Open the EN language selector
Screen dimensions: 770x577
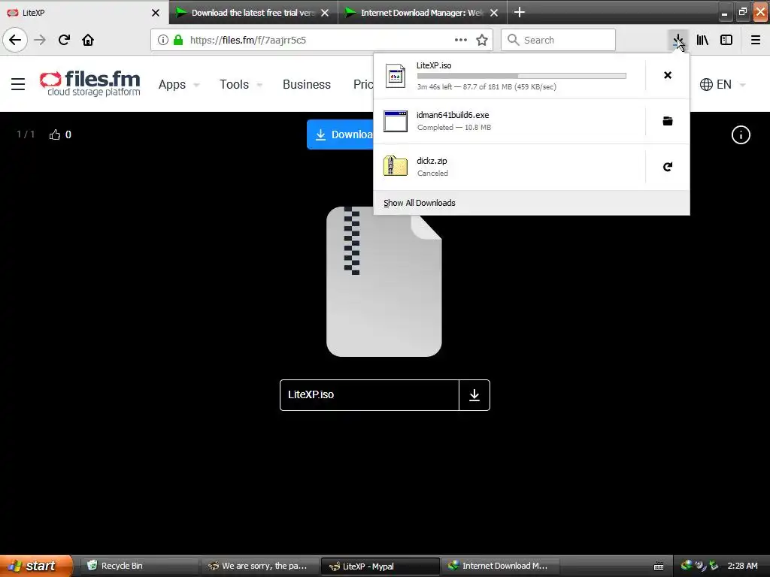723,84
